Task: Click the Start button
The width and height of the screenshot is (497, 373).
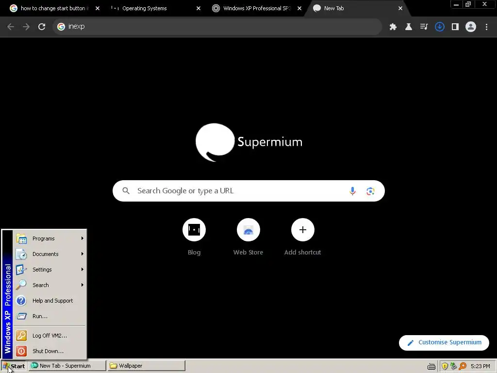Action: pos(14,366)
